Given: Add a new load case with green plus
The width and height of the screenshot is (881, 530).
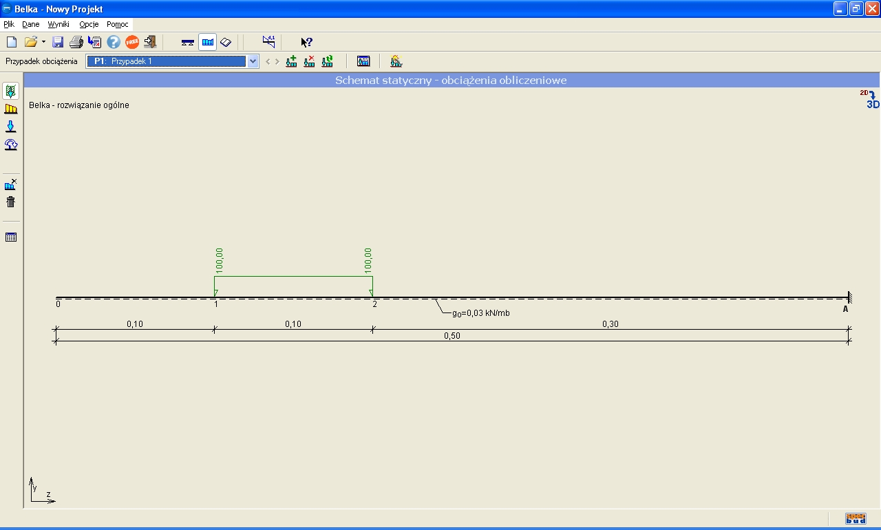Looking at the screenshot, I should point(291,61).
